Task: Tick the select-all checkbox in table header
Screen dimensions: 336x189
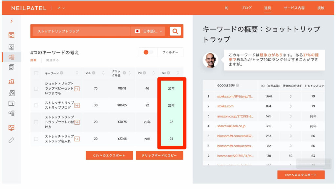Action: [36, 73]
